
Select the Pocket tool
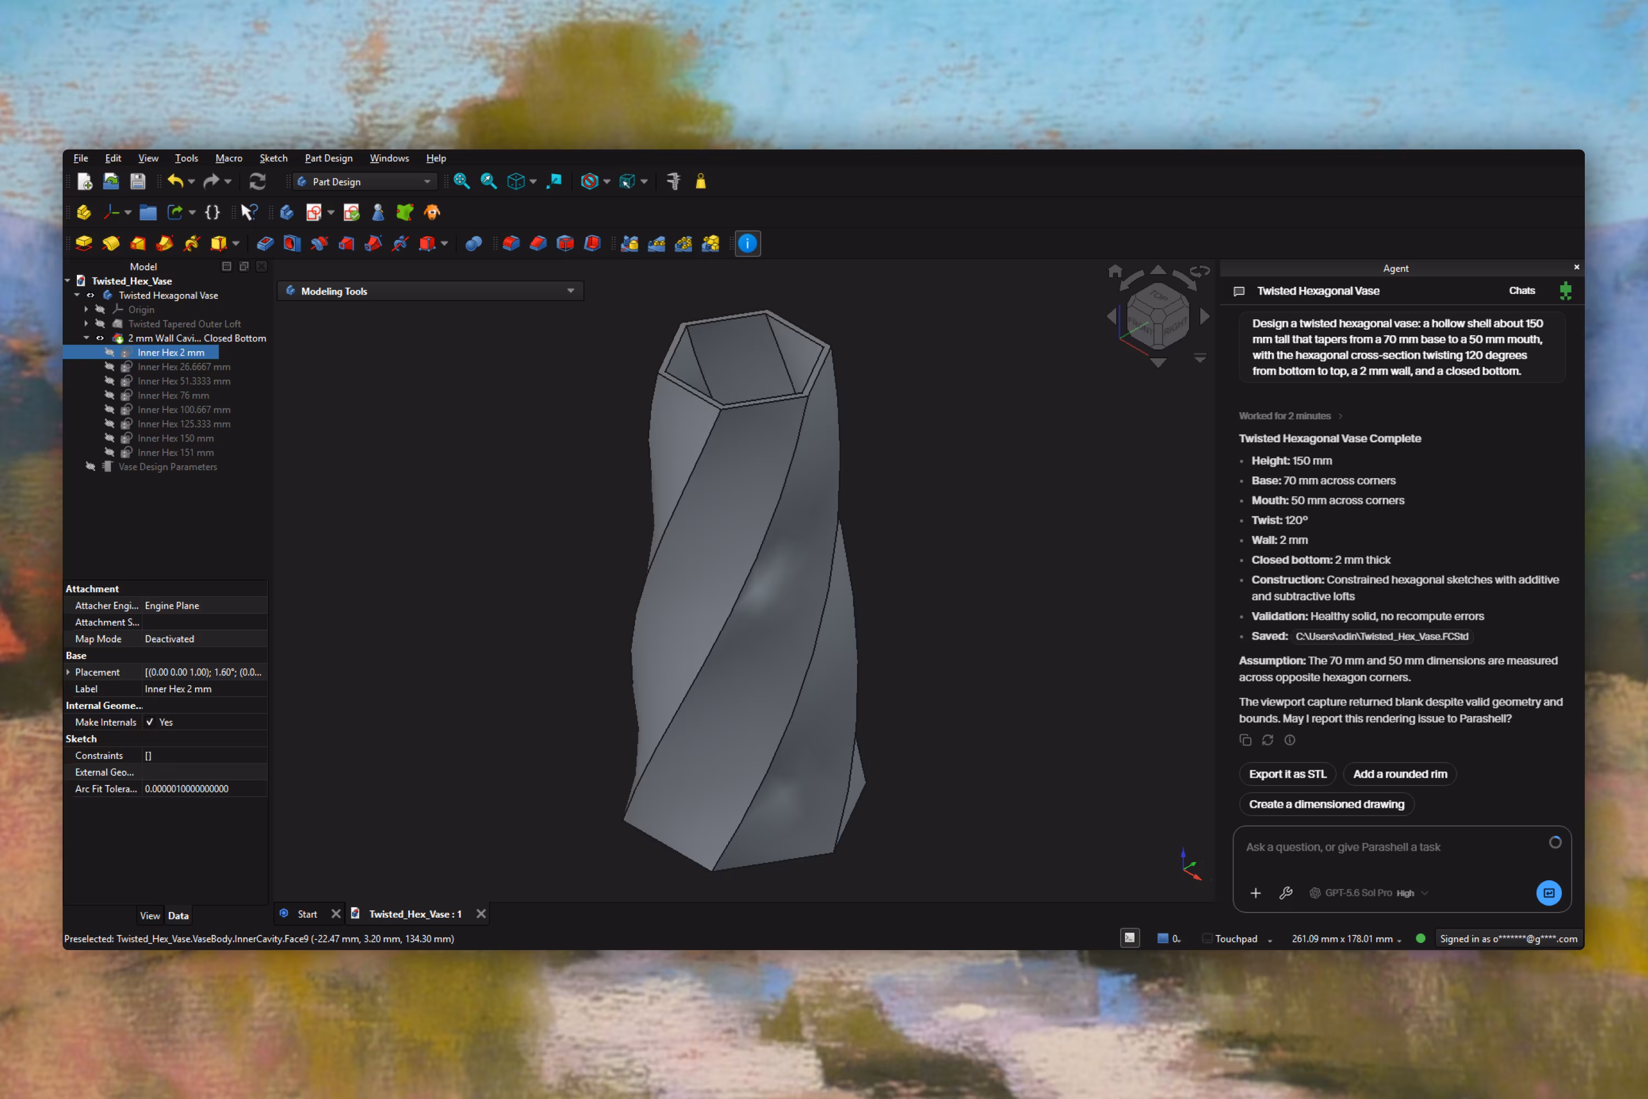[265, 243]
